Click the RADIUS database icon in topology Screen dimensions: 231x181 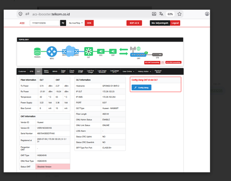pyautogui.click(x=37, y=51)
